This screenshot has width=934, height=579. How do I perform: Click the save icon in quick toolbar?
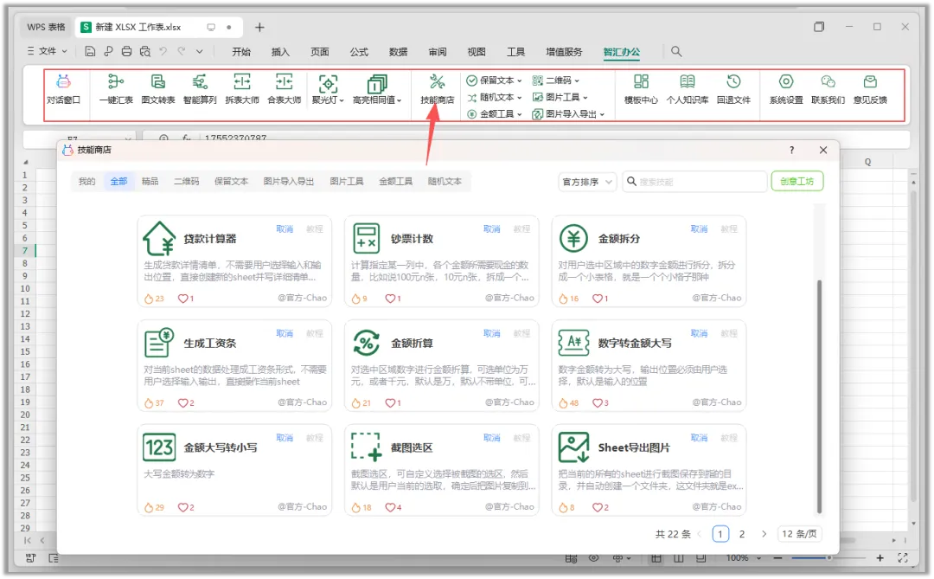90,51
